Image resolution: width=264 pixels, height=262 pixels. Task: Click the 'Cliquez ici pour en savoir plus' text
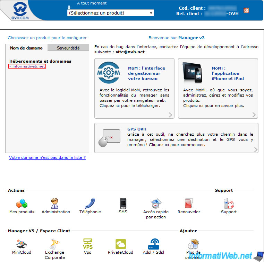coord(213,106)
